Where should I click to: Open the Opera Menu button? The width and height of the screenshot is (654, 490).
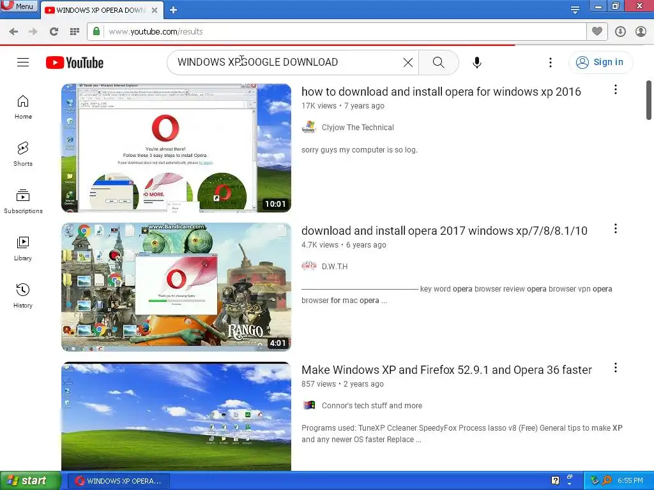[19, 6]
